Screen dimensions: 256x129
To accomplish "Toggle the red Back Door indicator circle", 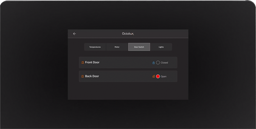I will 158,77.
